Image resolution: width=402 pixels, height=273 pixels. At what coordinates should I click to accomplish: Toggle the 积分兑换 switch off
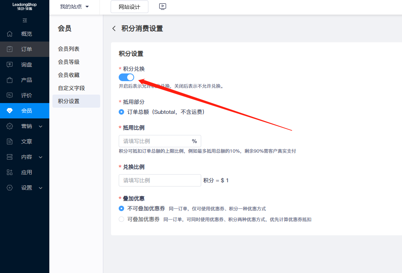126,77
